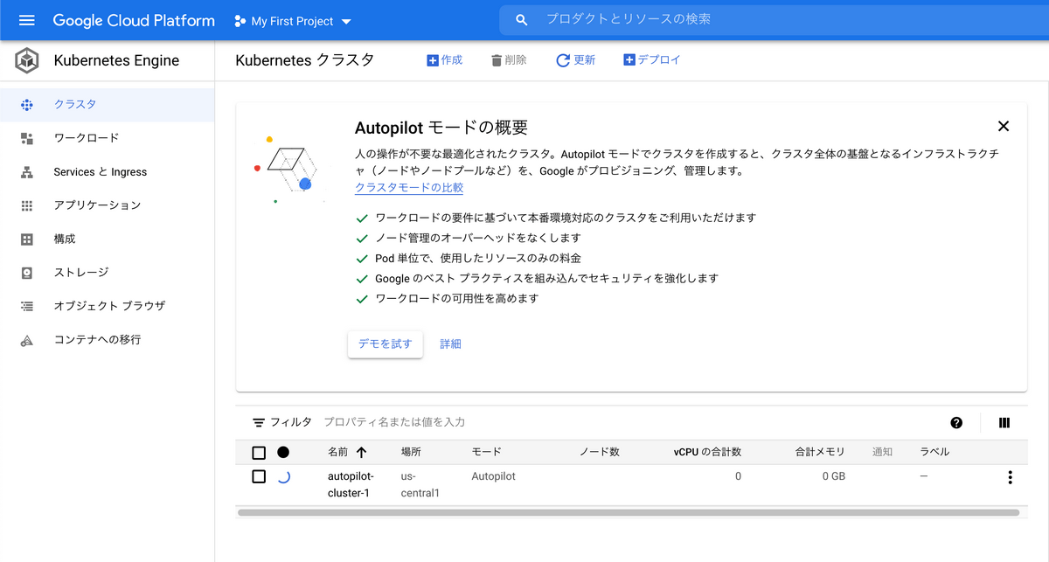The image size is (1049, 562).
Task: Open the My First Project dropdown
Action: click(293, 21)
